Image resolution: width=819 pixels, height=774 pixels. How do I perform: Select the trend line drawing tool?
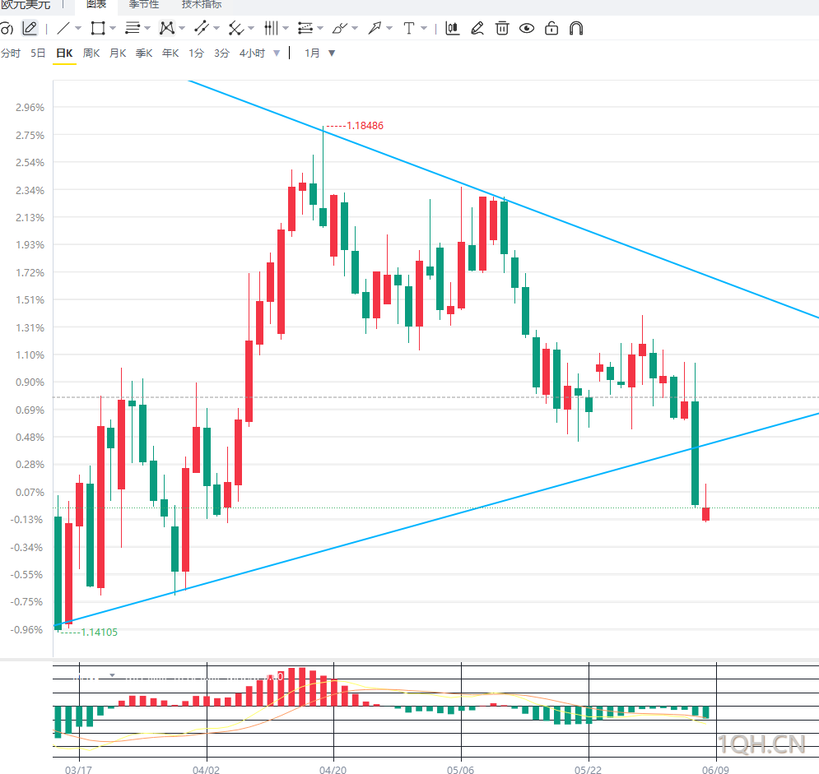(x=63, y=28)
